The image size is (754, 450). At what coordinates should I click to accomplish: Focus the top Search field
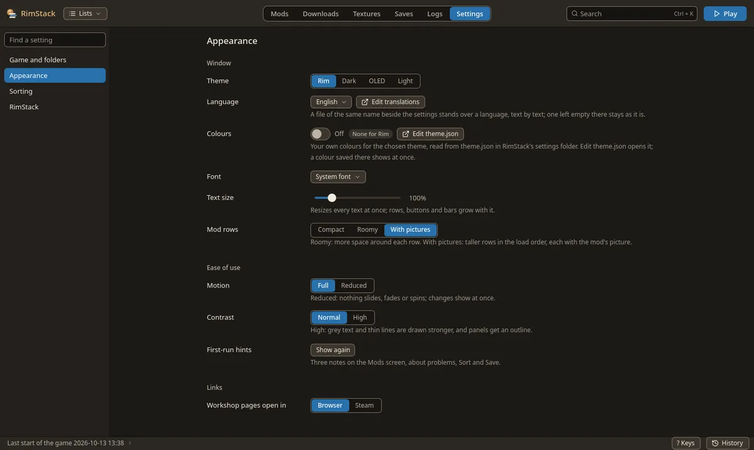(x=632, y=13)
